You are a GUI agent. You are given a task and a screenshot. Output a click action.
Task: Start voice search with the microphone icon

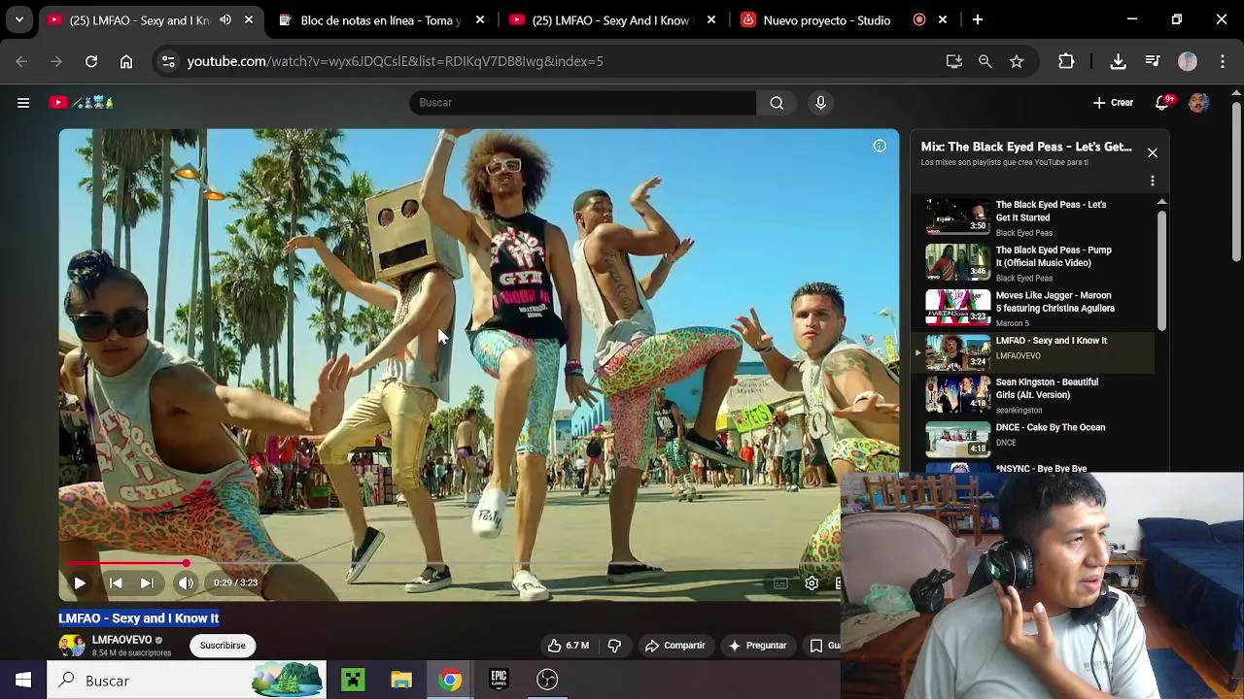click(820, 102)
